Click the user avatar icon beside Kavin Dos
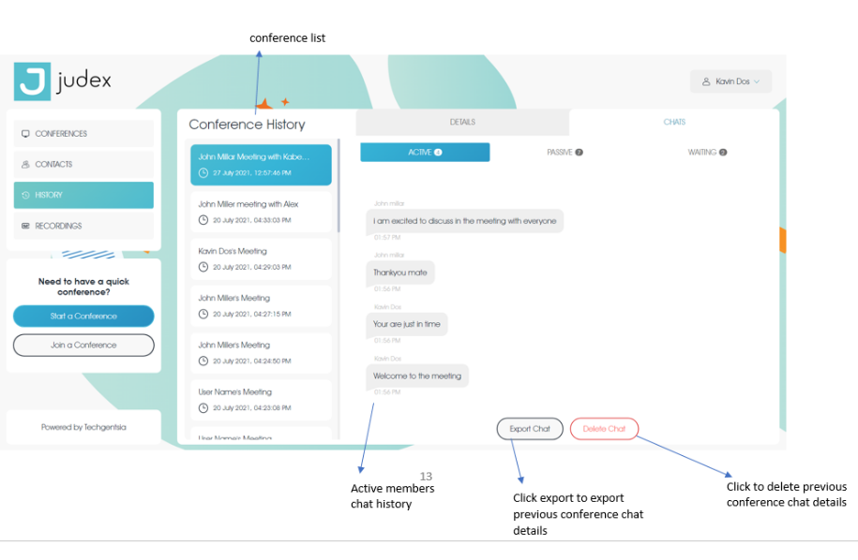 (706, 82)
